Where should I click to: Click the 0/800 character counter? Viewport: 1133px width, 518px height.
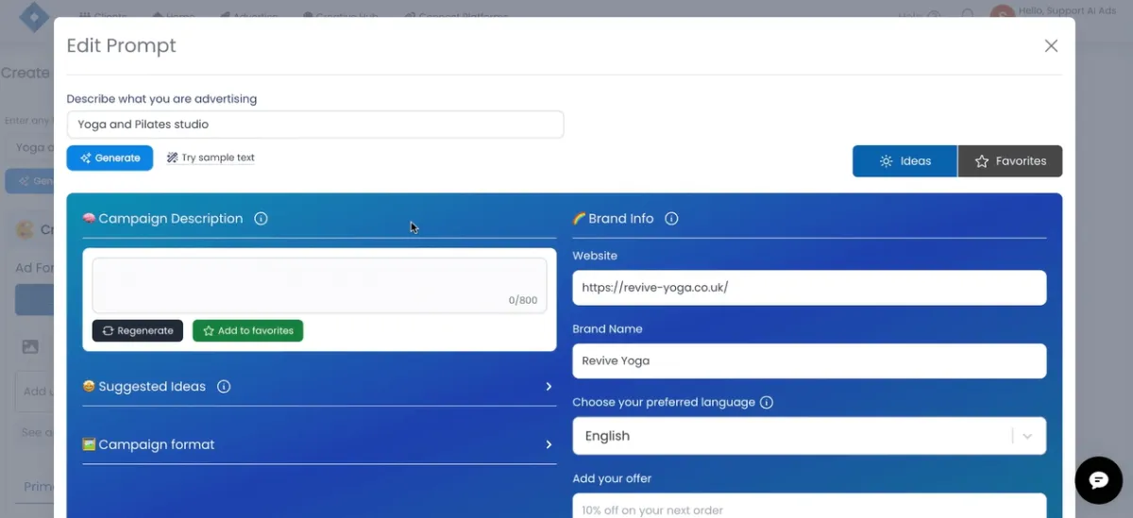522,301
